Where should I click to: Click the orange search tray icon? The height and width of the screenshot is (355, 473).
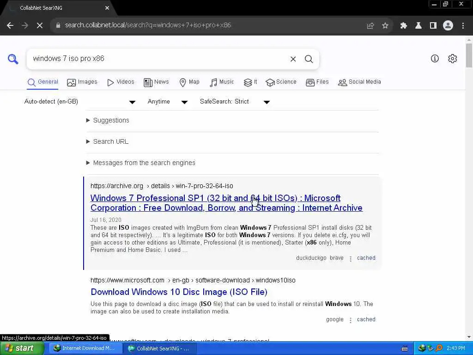click(x=439, y=349)
